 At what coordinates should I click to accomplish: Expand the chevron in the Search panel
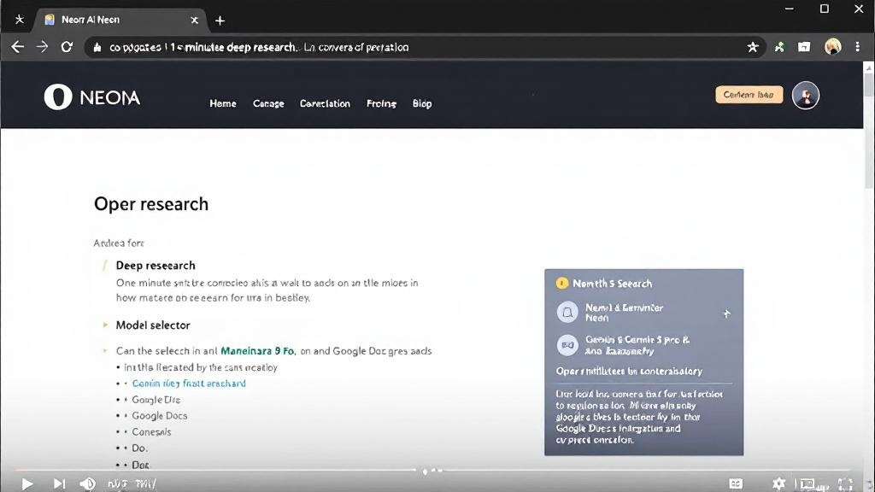727,313
